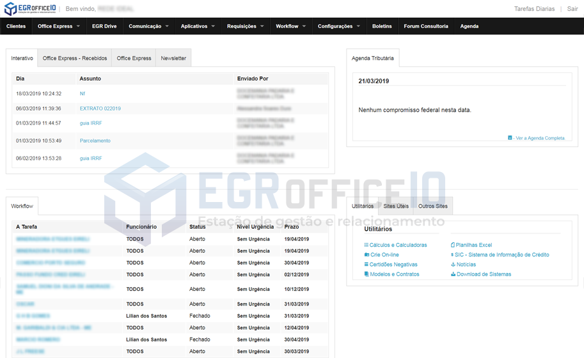Image resolution: width=584 pixels, height=358 pixels.
Task: Switch to the Sites Úteis tab
Action: pos(396,206)
